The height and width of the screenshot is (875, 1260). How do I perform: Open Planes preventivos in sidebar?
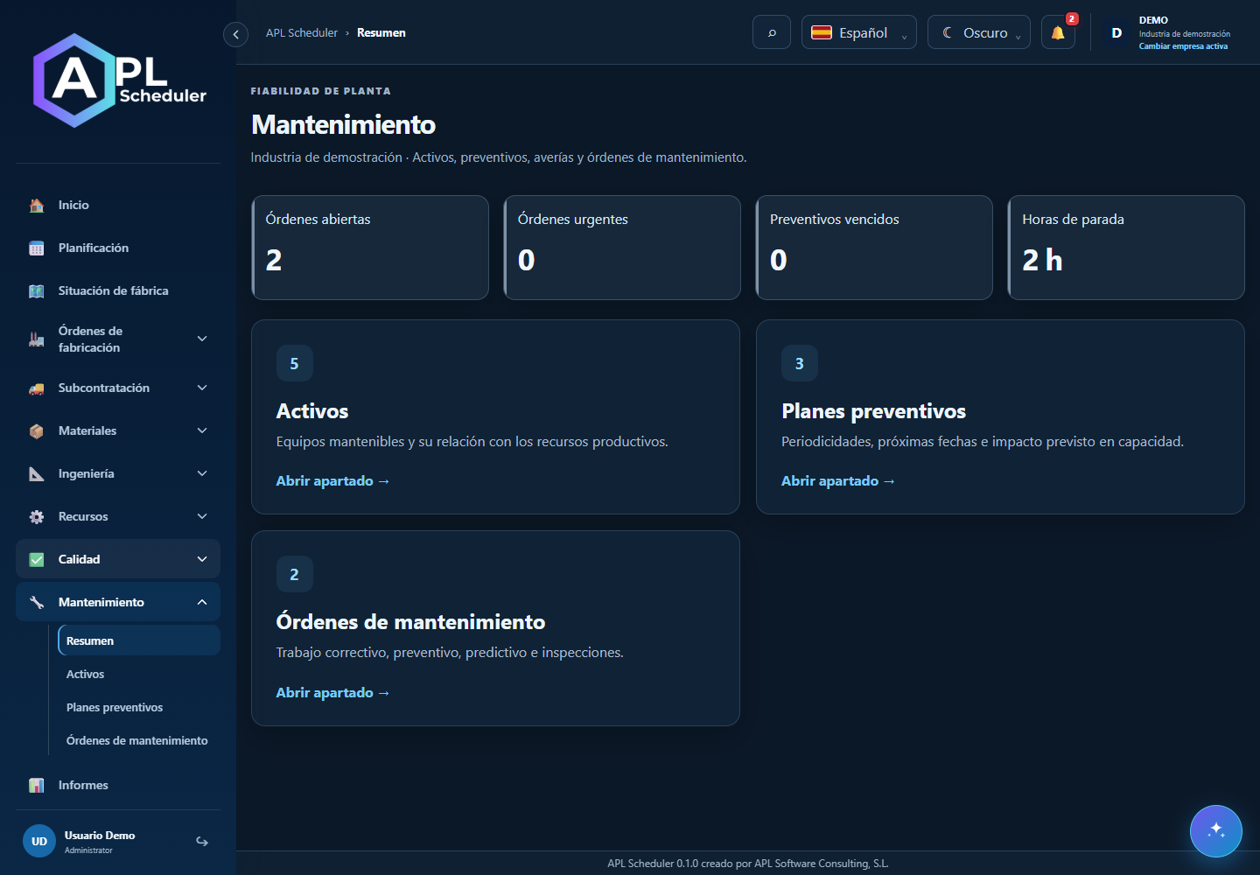click(139, 707)
